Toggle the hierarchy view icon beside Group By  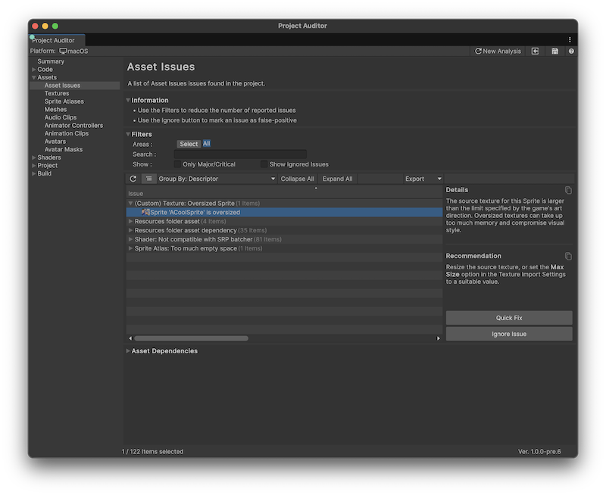[149, 179]
